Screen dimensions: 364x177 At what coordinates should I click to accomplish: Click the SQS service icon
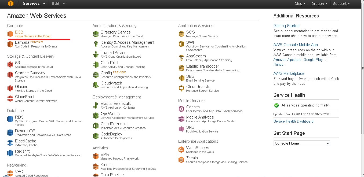(x=181, y=34)
